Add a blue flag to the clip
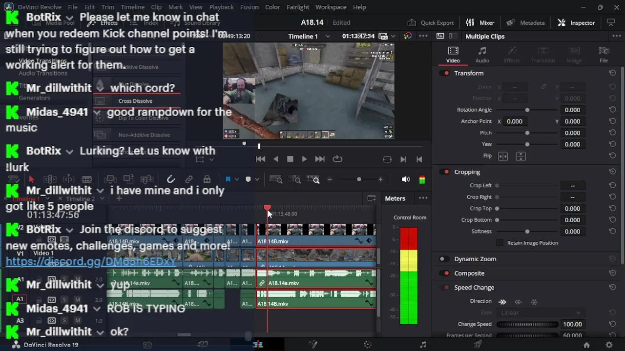Screen dimensions: 625x351 [228, 179]
